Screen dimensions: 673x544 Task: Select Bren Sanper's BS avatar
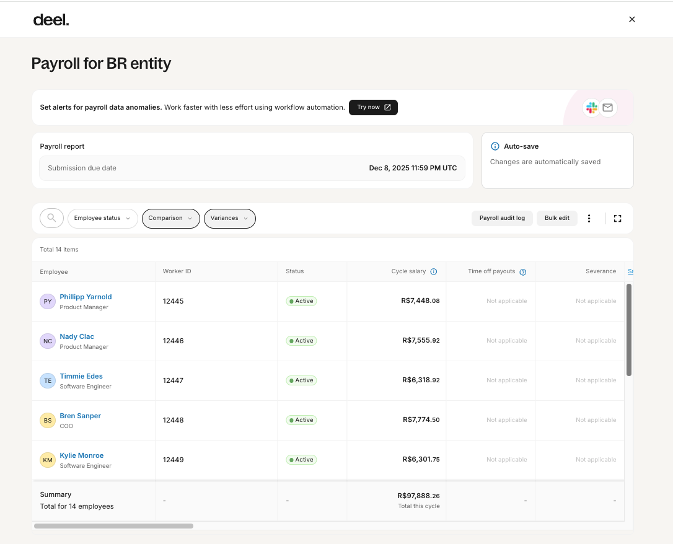click(48, 421)
